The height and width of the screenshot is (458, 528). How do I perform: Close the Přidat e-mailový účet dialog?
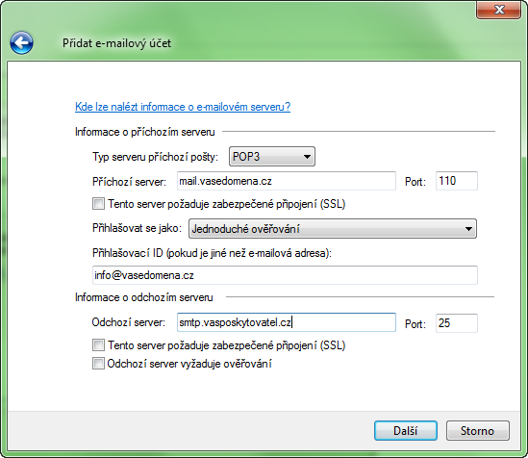pos(498,10)
